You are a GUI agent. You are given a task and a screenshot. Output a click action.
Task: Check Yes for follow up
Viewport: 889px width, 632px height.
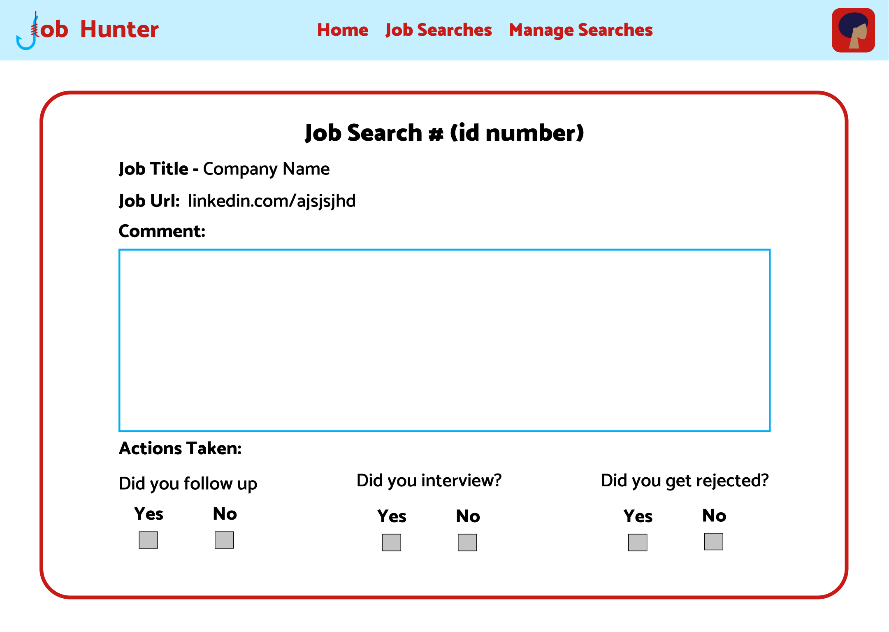click(149, 540)
